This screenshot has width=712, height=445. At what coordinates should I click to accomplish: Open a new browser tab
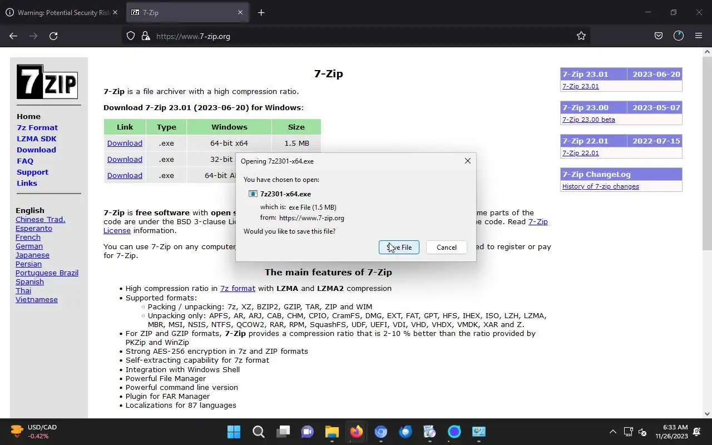(261, 12)
